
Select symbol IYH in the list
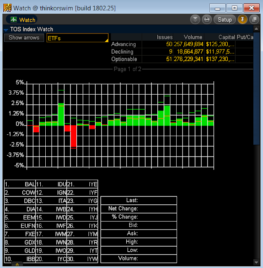(x=82, y=209)
